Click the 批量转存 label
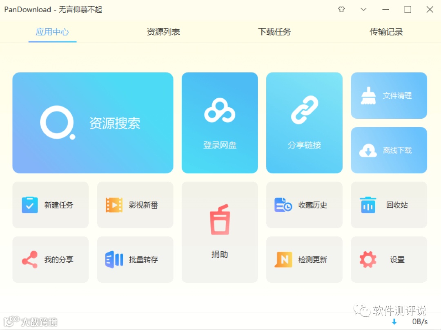 point(143,259)
